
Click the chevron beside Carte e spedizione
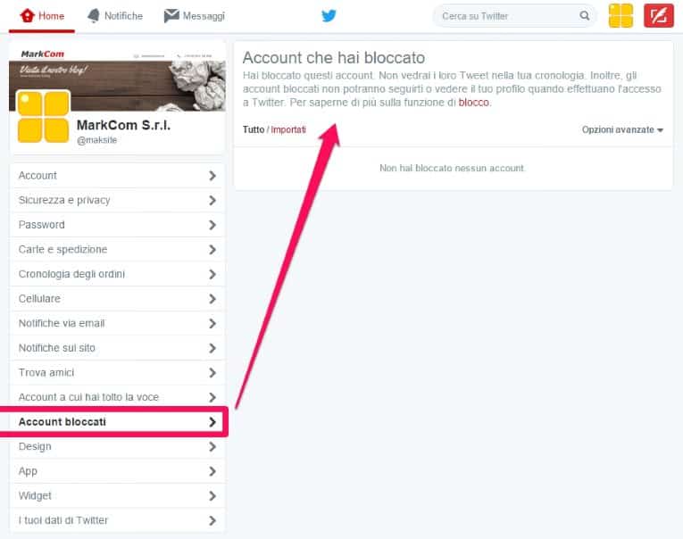212,250
